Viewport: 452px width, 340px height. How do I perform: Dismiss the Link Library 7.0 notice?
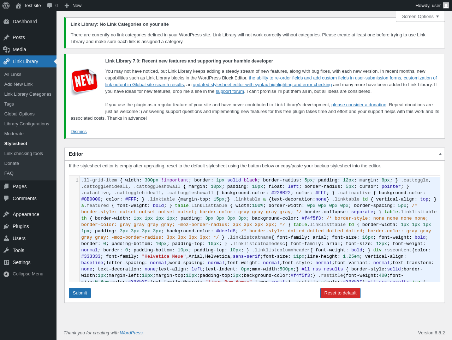78,132
